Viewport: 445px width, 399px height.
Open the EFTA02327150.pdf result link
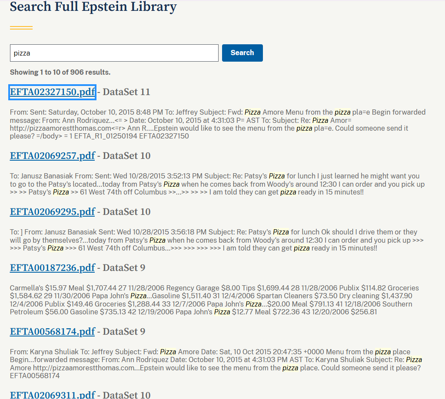[52, 92]
